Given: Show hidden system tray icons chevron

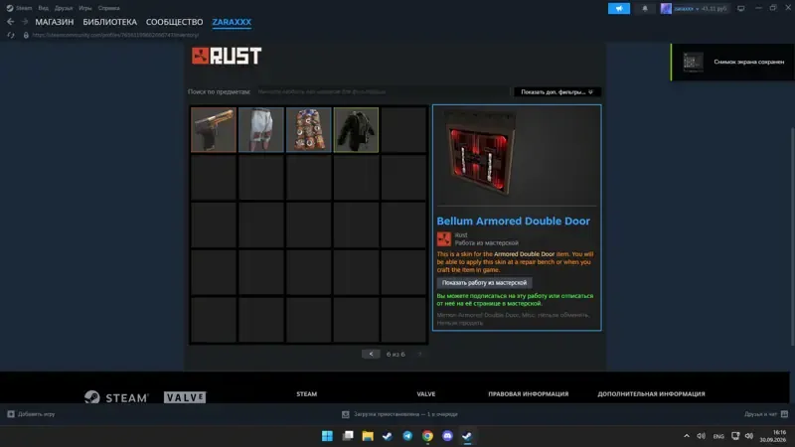Looking at the screenshot, I should click(687, 436).
